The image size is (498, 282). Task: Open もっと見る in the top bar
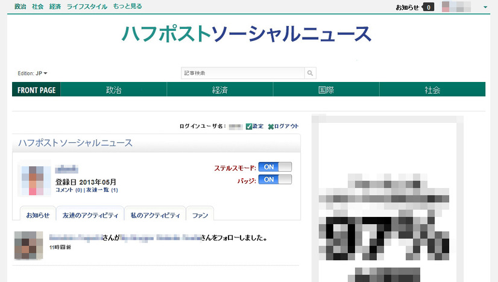[127, 7]
